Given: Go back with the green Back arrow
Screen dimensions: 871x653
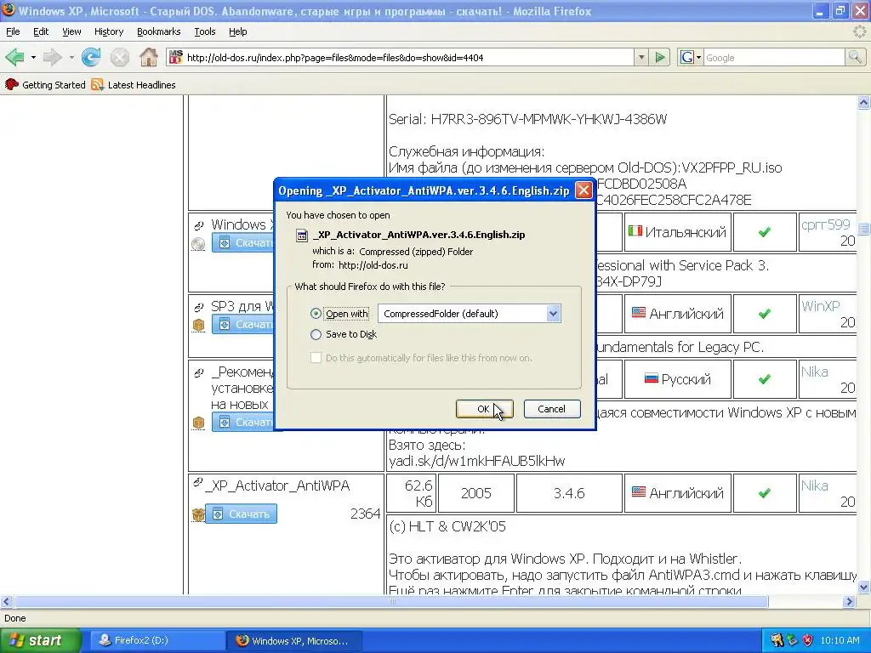Looking at the screenshot, I should pos(15,57).
